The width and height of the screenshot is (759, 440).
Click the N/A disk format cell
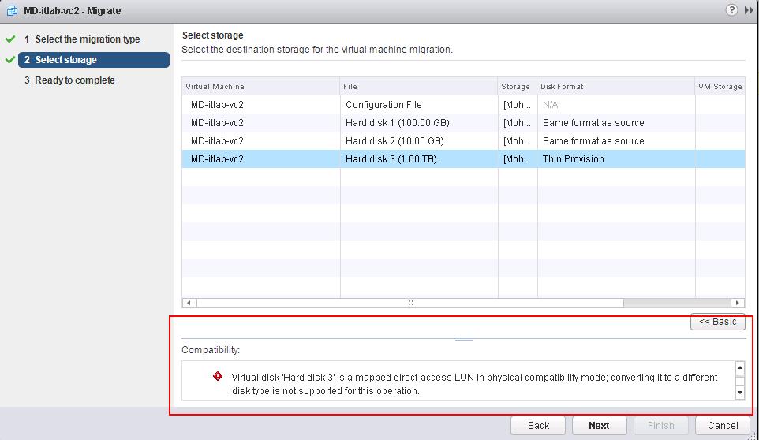coord(616,104)
